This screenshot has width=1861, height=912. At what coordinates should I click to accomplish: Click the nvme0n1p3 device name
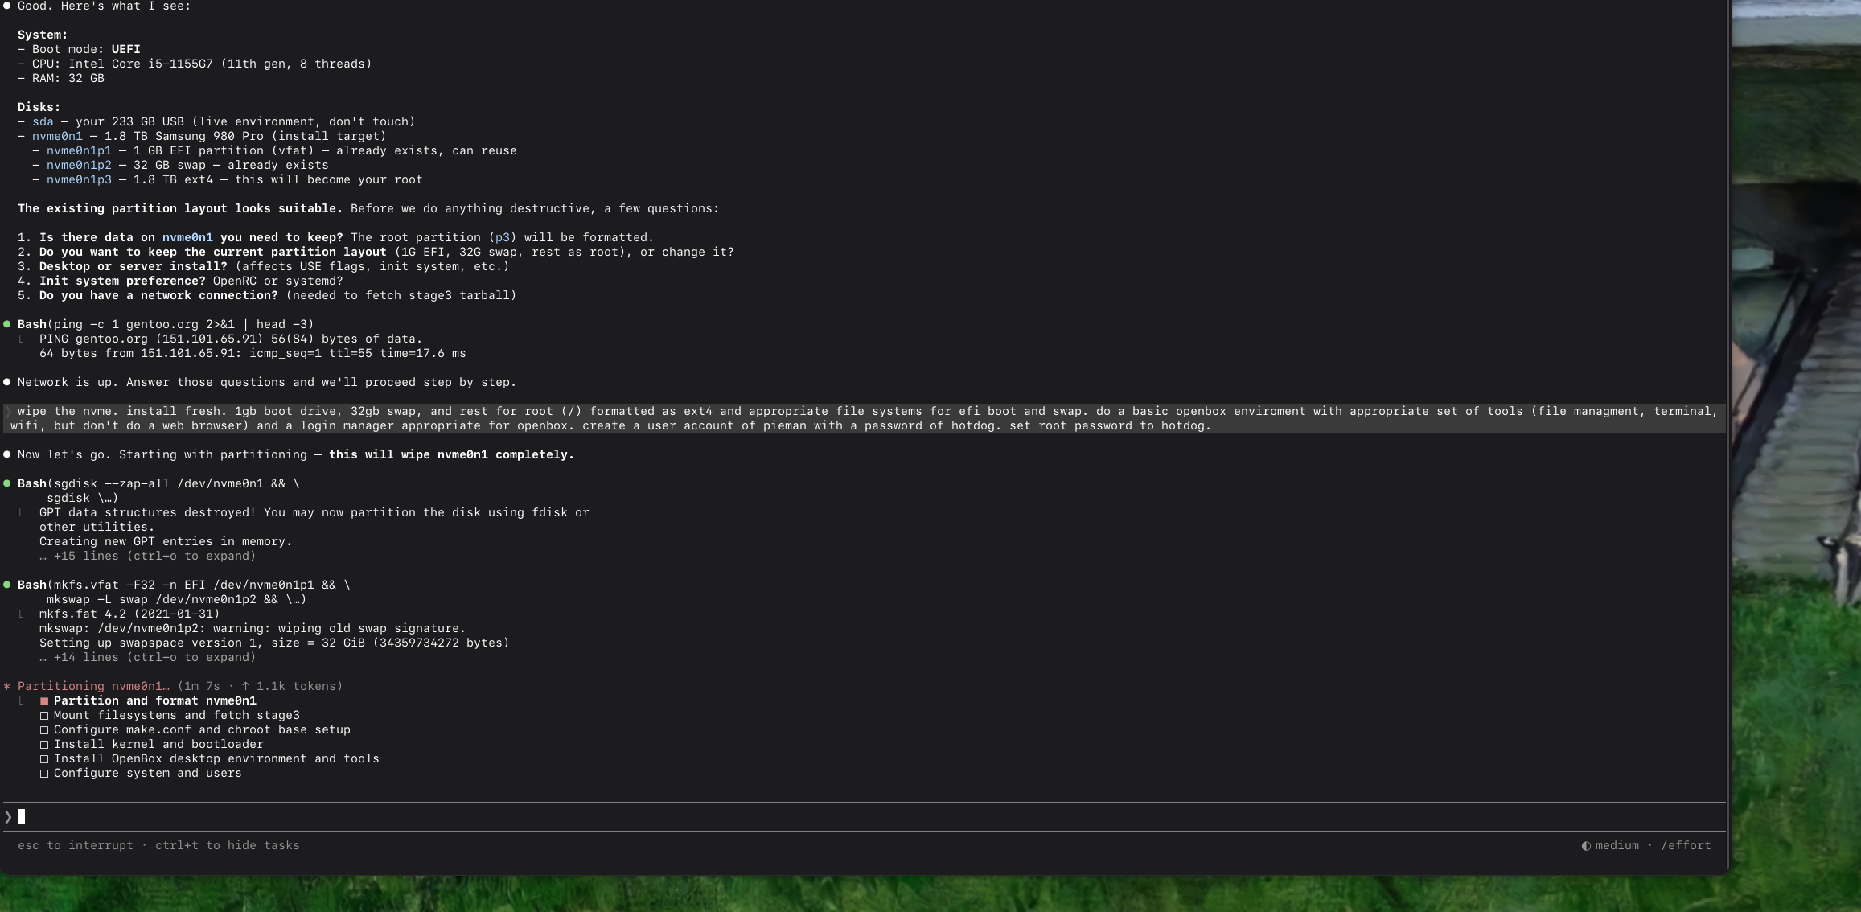(x=79, y=179)
